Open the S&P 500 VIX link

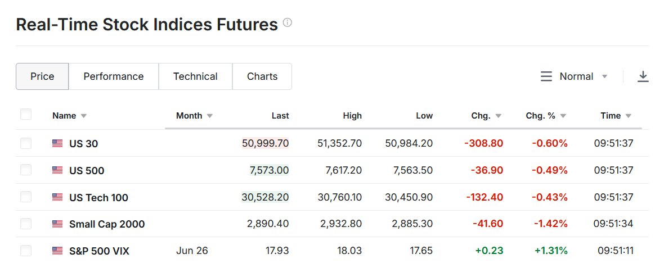pyautogui.click(x=99, y=251)
